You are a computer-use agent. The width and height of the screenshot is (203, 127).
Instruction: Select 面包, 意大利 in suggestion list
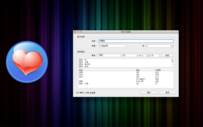85,64
